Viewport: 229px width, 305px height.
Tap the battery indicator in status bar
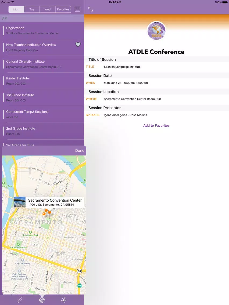point(225,2)
